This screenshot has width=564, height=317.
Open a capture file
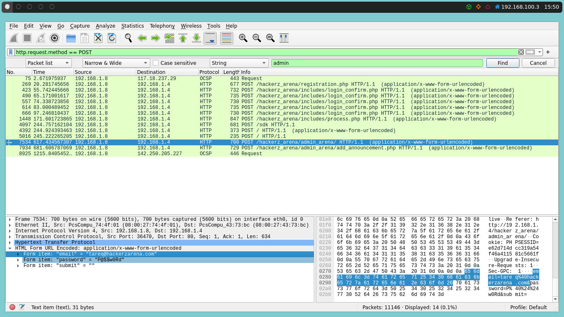point(71,38)
